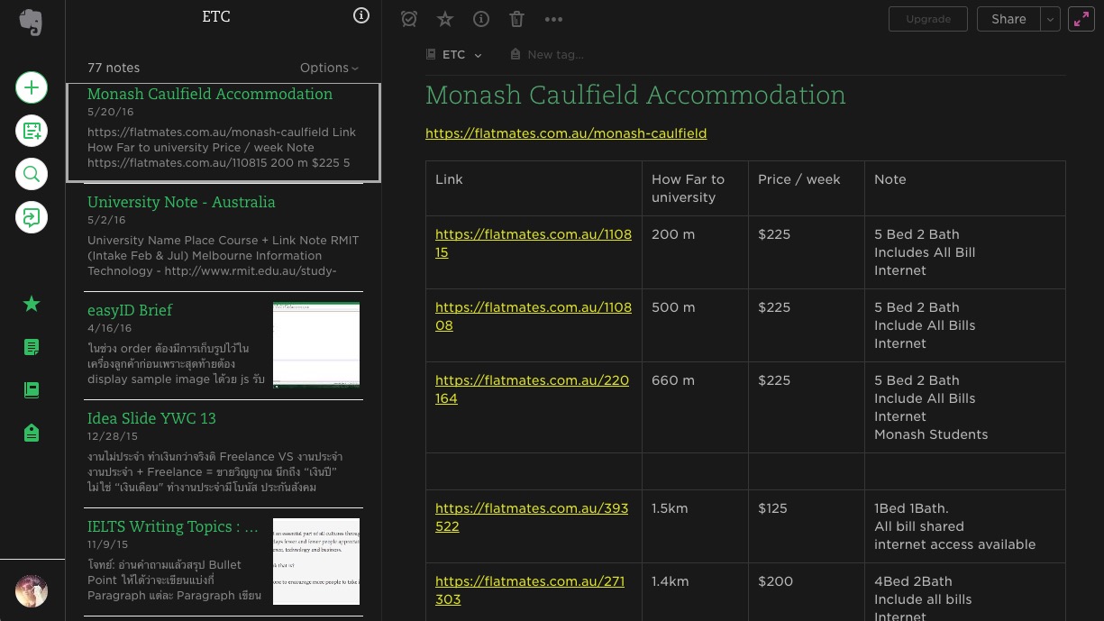Viewport: 1104px width, 621px height.
Task: Click Price / week header cell
Action: coord(807,188)
